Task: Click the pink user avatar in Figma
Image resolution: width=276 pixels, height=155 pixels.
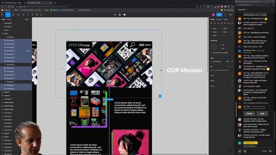Action: click(213, 15)
